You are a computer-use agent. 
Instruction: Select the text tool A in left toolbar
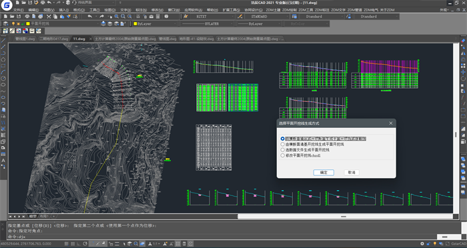pos(3,161)
